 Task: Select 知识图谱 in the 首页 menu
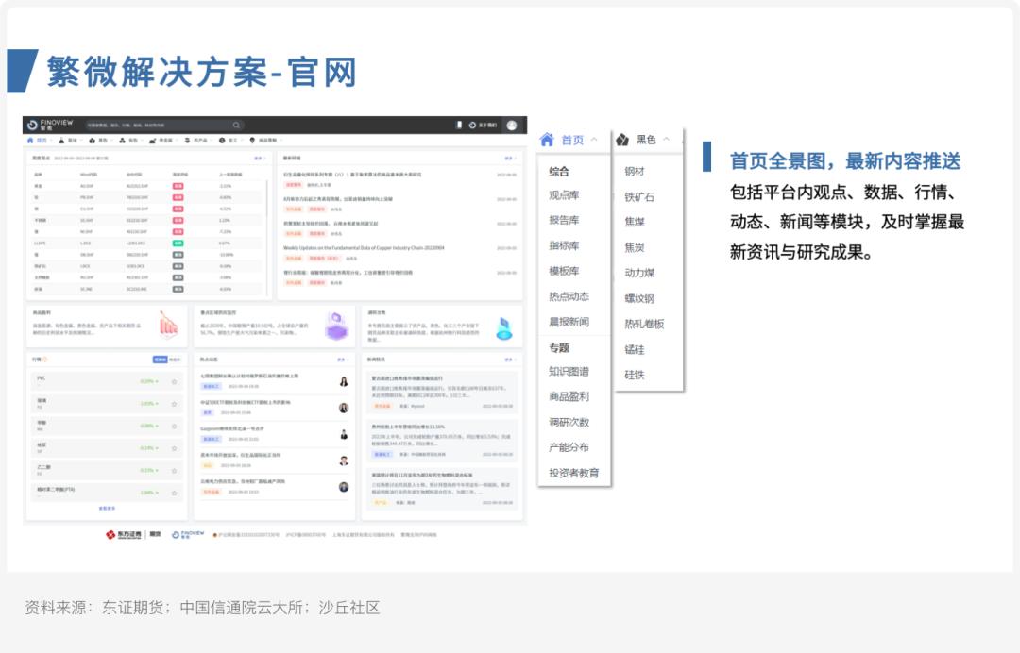(x=570, y=369)
